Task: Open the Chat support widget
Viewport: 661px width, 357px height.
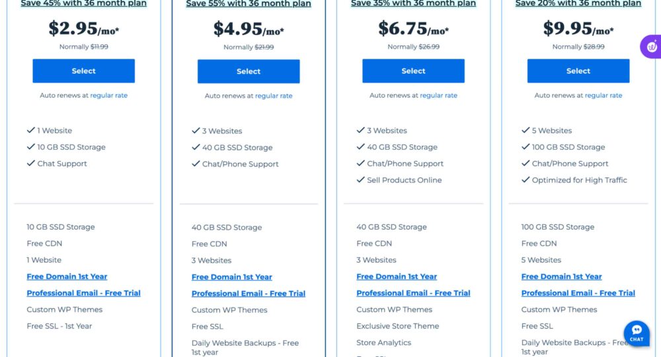Action: click(636, 333)
